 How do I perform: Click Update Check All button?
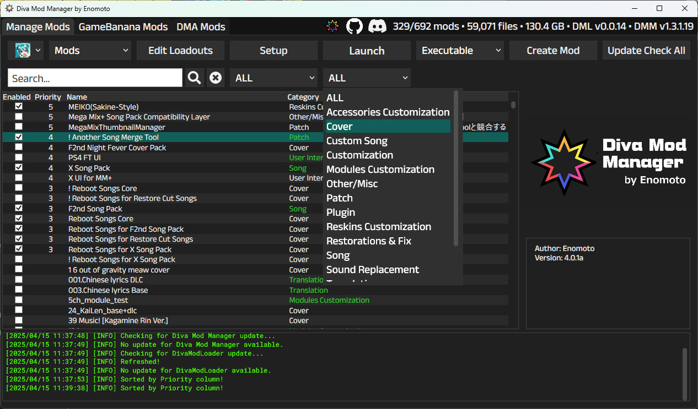646,50
